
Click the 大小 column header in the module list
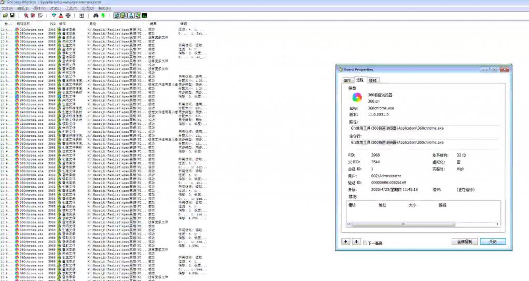[x=412, y=205]
